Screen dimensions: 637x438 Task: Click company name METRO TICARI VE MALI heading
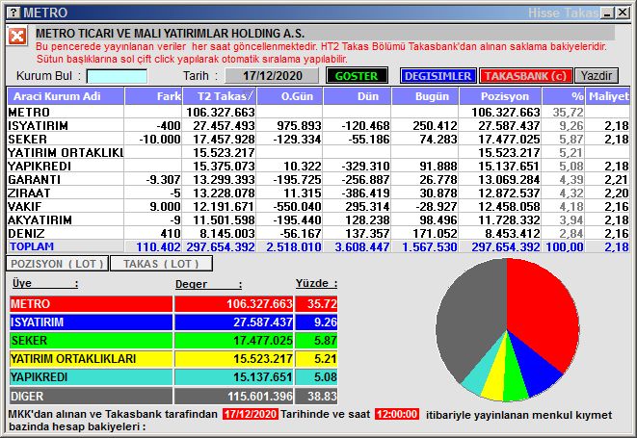(170, 34)
